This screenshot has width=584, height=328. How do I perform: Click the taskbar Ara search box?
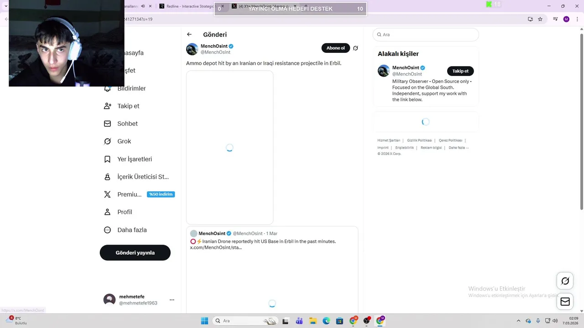(x=245, y=321)
